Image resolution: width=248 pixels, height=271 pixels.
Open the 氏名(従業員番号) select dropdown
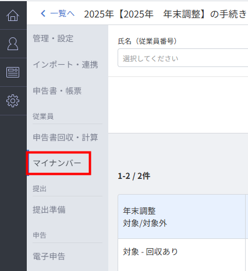(x=183, y=58)
